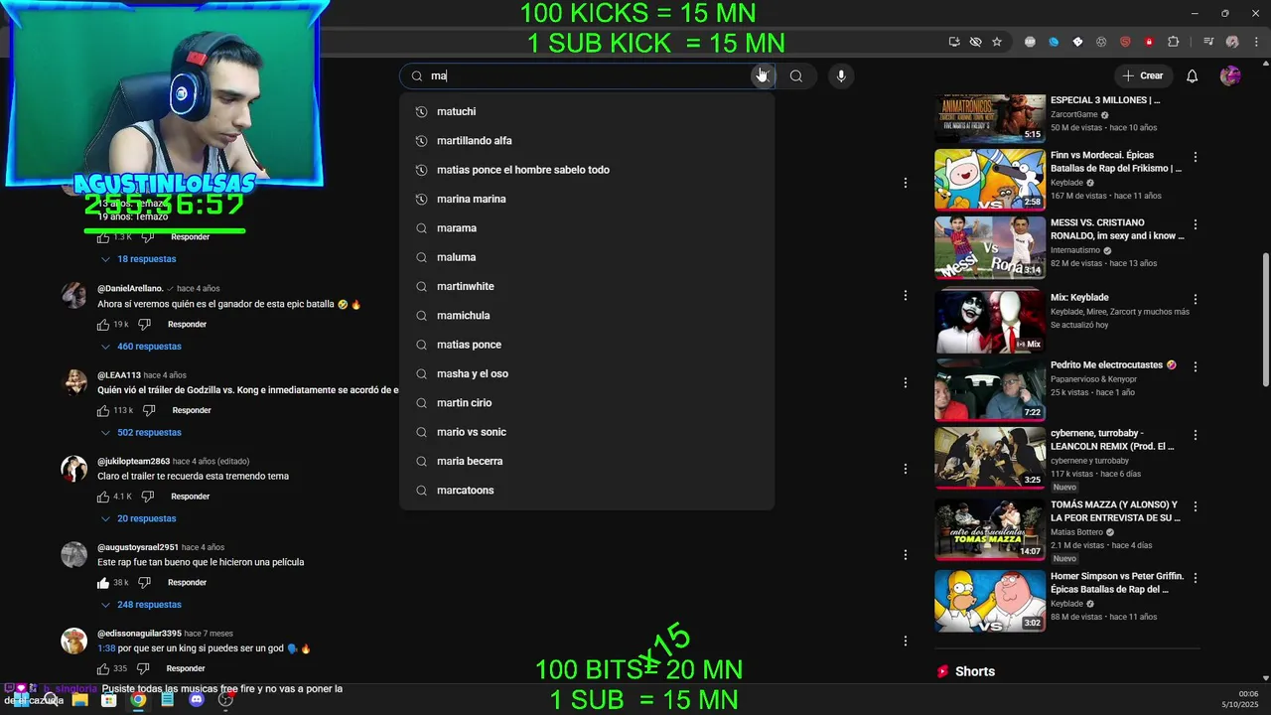1271x715 pixels.
Task: Select the 'marina marina' suggestion
Action: click(587, 199)
